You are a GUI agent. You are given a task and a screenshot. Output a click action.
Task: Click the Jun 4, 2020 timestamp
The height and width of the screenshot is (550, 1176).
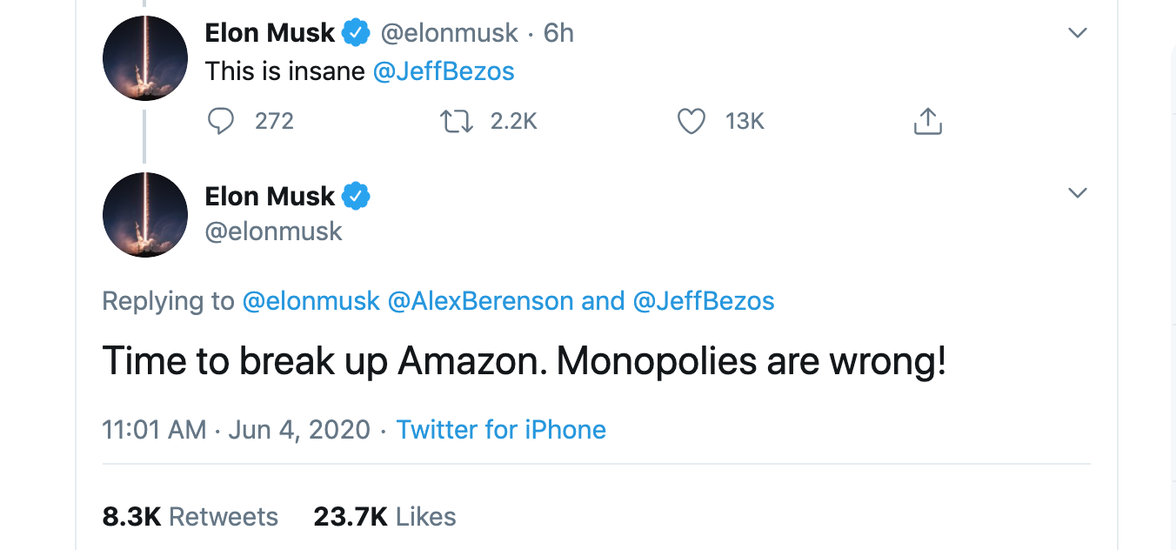(299, 429)
